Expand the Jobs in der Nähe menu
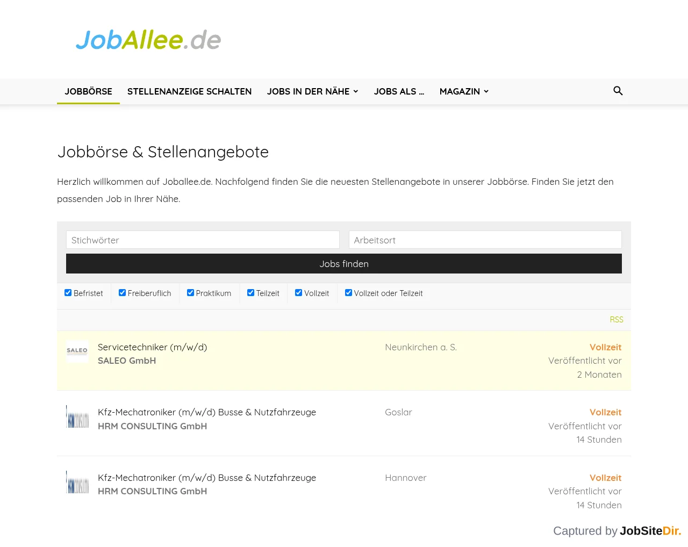This screenshot has width=688, height=547. [313, 91]
